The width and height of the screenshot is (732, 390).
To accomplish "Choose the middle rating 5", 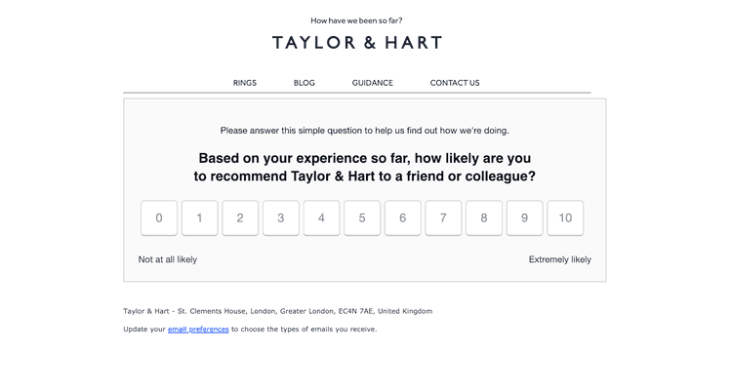I will click(x=362, y=218).
